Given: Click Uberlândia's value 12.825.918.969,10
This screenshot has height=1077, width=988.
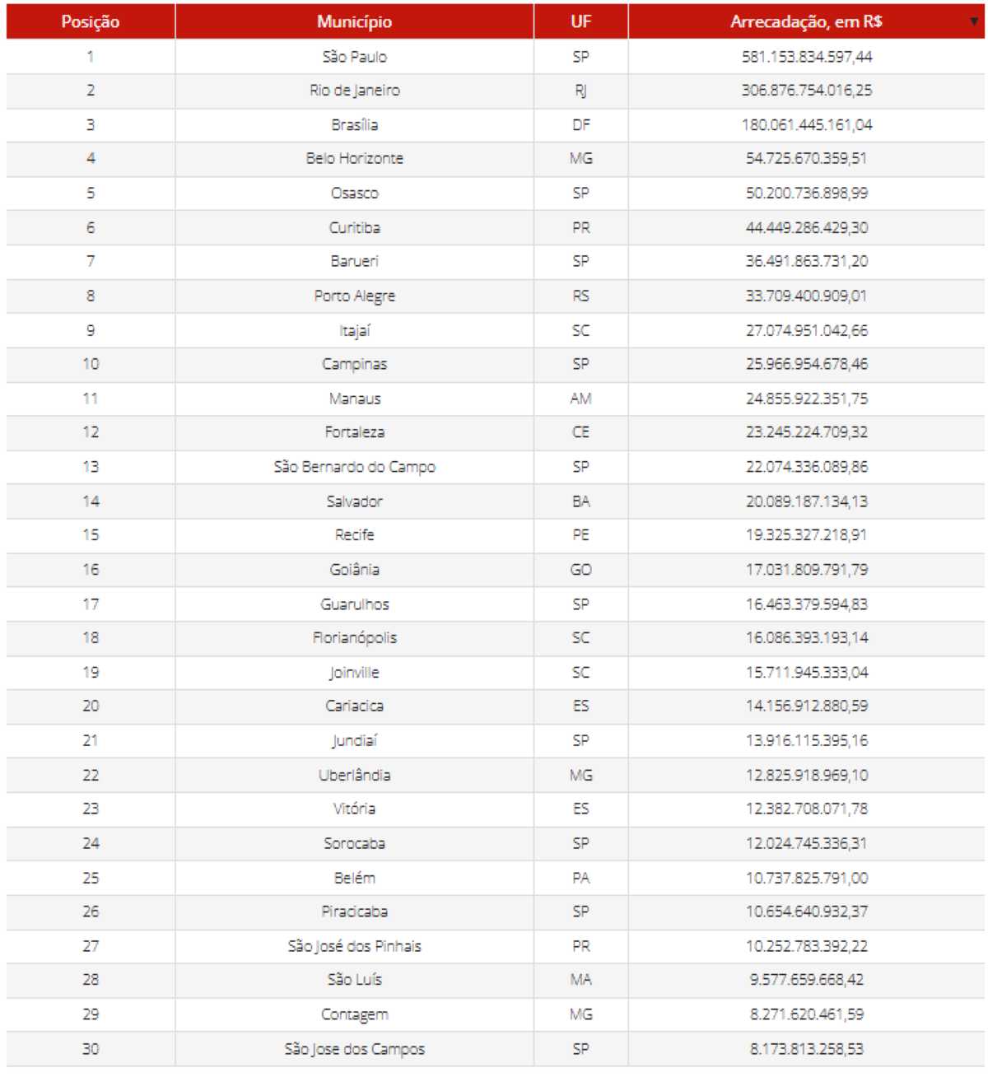Looking at the screenshot, I should coord(806,775).
